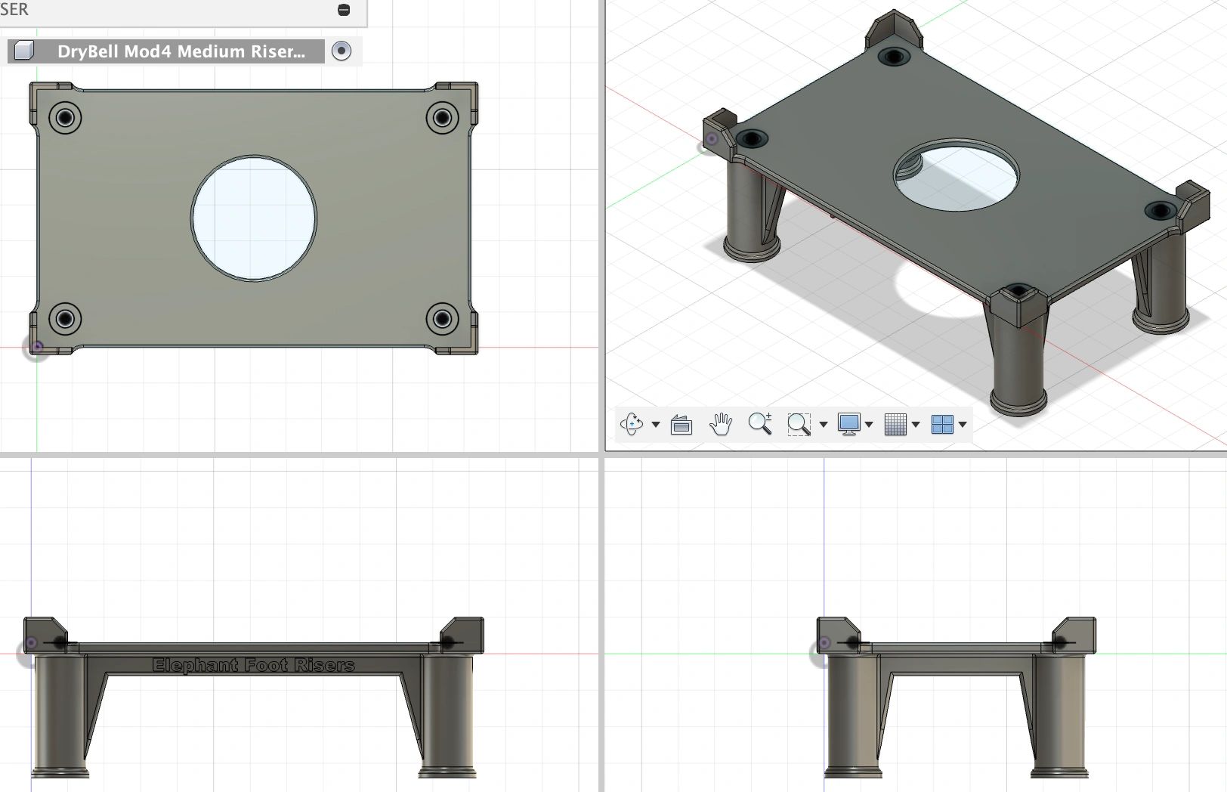Image resolution: width=1227 pixels, height=792 pixels.
Task: Select the DryBell Mod4 Medium Riser component
Action: coord(181,51)
